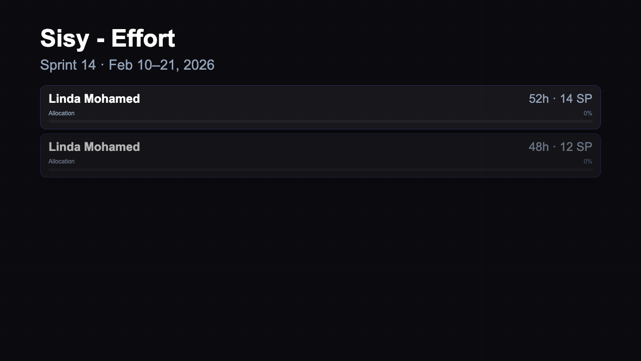Open the first Linda Mohamed card
This screenshot has width=641, height=361.
(320, 107)
